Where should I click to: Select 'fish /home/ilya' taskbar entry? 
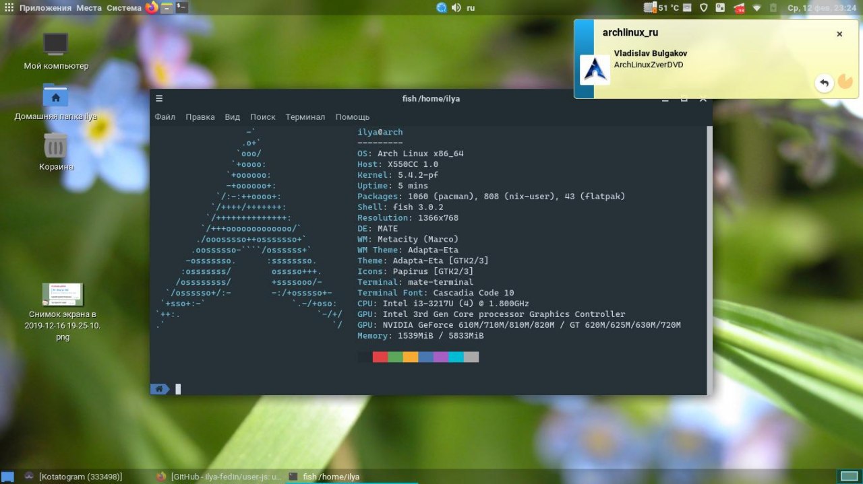coord(351,477)
